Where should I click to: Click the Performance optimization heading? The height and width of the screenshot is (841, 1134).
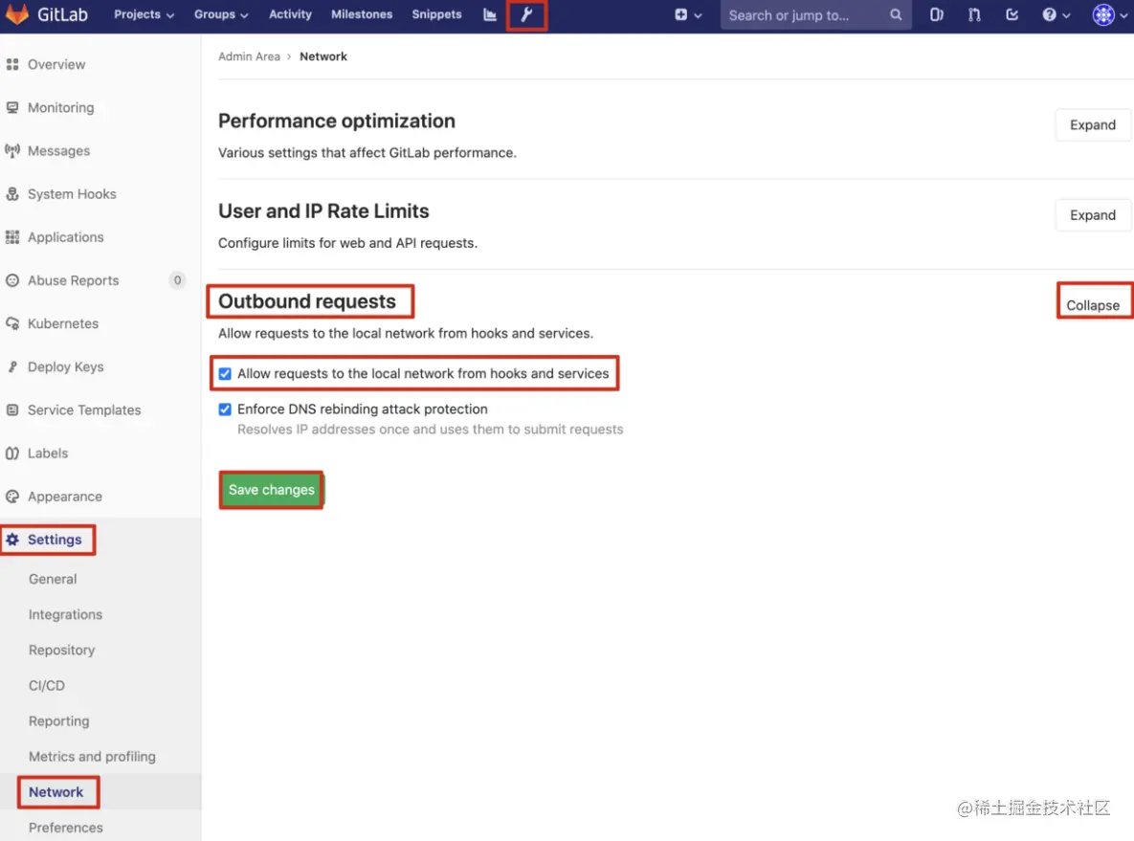[336, 121]
